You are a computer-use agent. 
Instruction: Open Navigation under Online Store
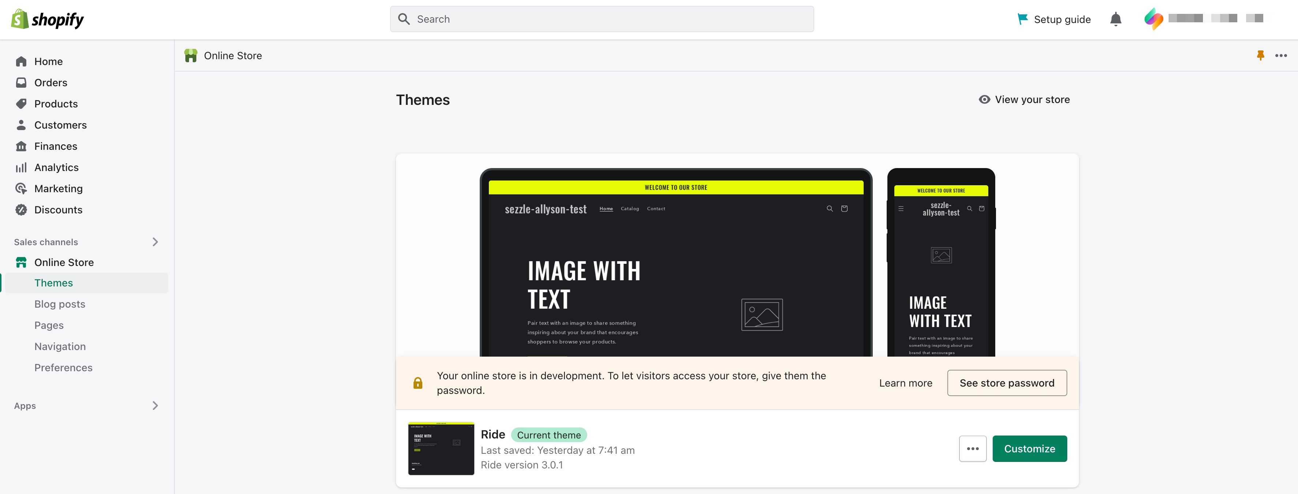(x=60, y=346)
